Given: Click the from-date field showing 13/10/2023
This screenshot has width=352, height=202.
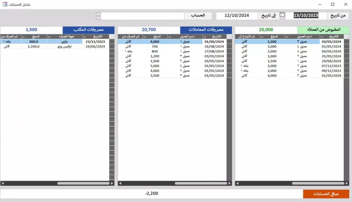Looking at the screenshot, I should [306, 15].
